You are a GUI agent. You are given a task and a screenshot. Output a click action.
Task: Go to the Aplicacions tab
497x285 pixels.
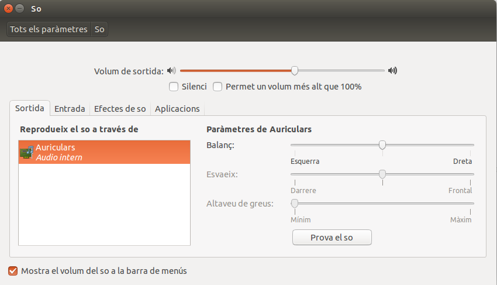click(x=177, y=109)
